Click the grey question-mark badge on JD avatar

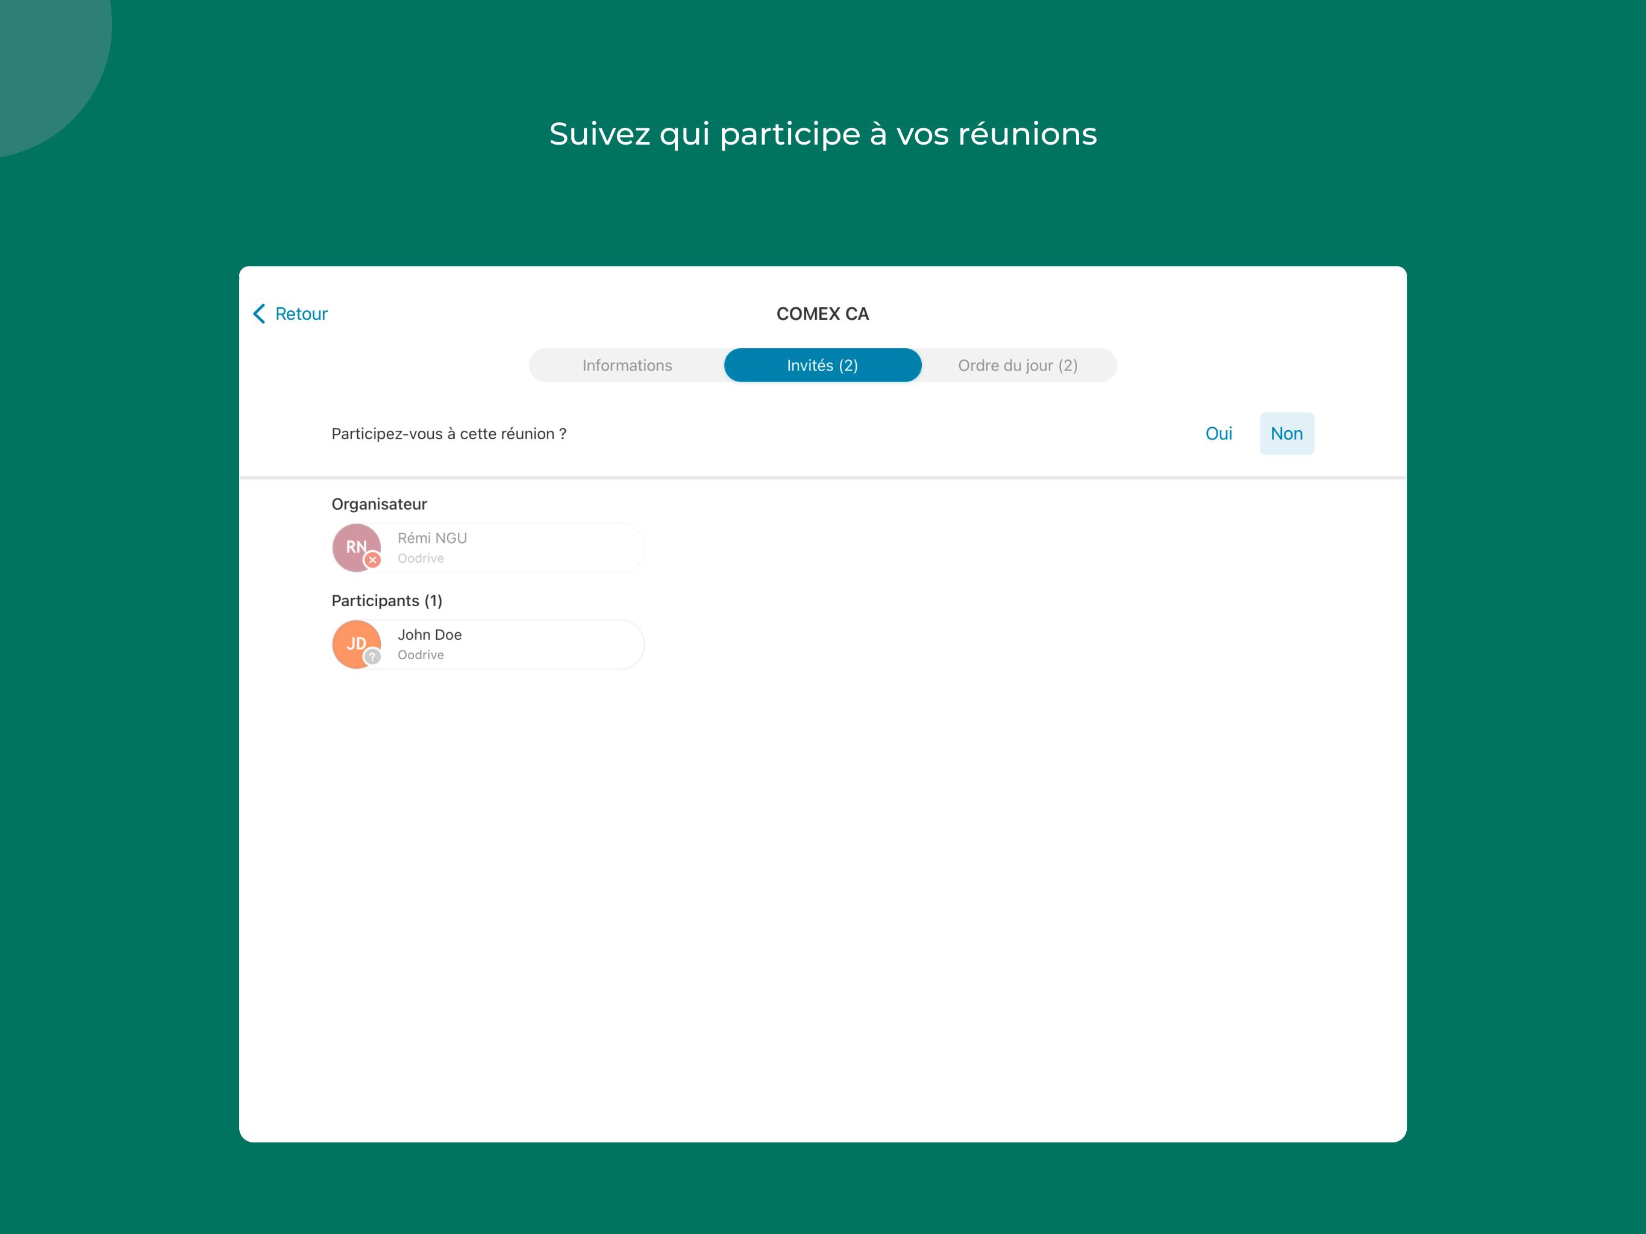pyautogui.click(x=373, y=656)
